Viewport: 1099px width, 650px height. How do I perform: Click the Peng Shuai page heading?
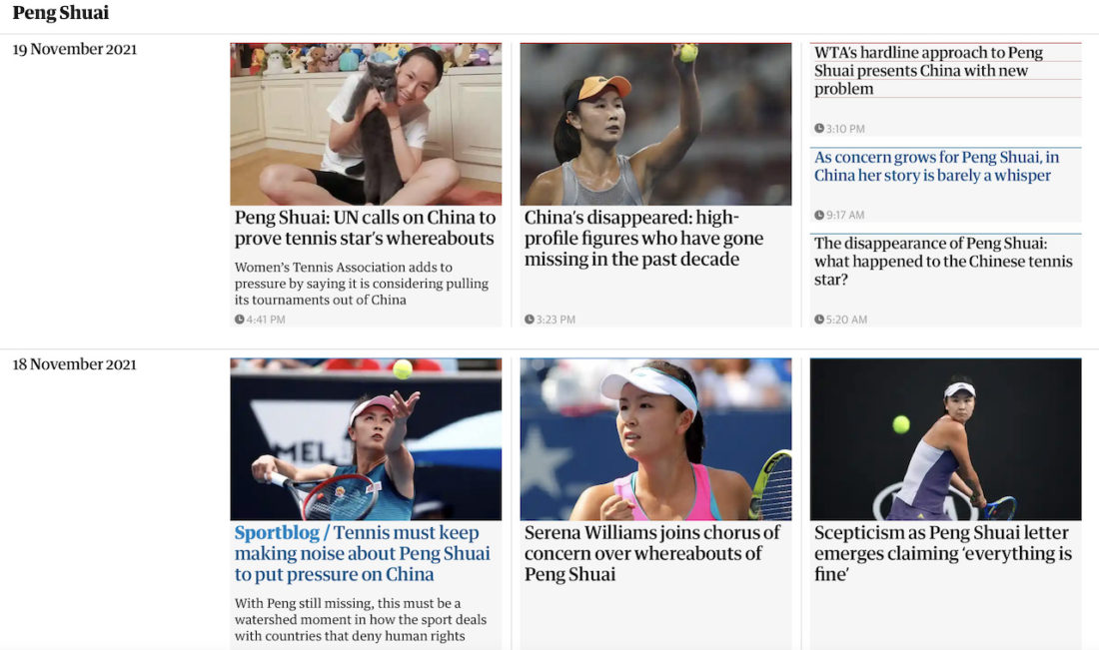(61, 13)
